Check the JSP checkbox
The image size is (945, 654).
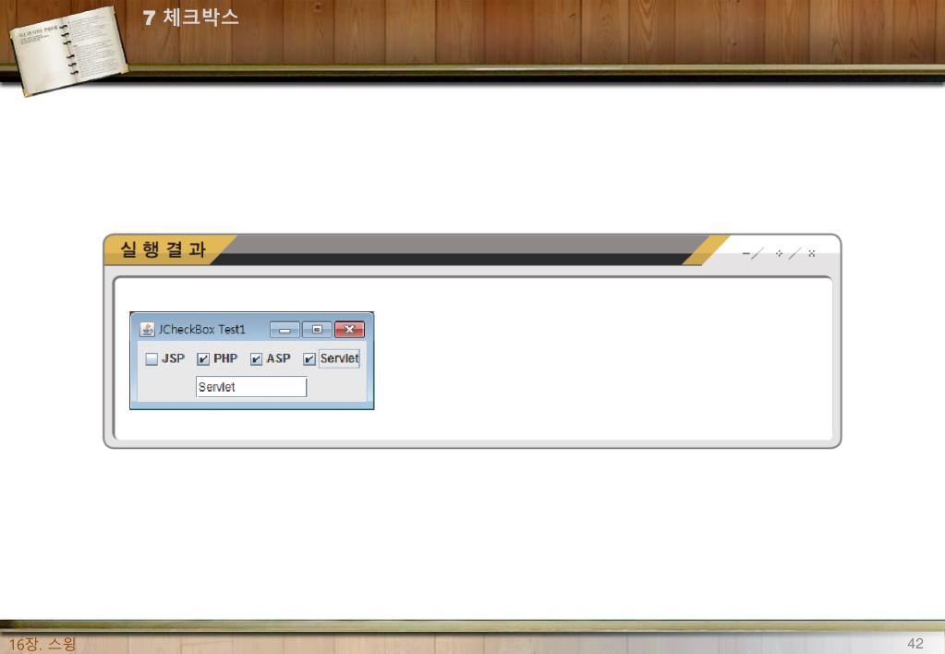151,359
